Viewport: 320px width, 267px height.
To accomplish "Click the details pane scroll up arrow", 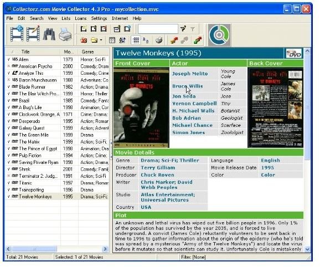I will point(307,51).
